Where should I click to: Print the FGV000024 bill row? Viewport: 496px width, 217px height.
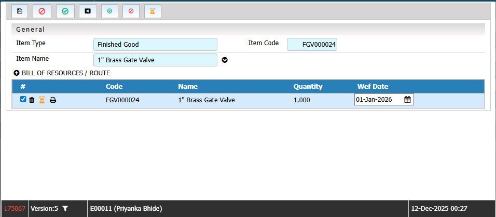(53, 100)
